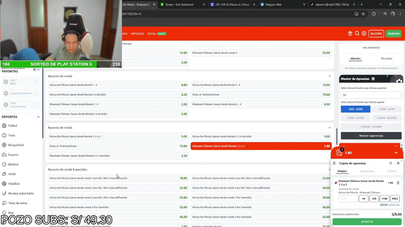Remove the Khamzat Chimaev bet with its trash icon

398,183
